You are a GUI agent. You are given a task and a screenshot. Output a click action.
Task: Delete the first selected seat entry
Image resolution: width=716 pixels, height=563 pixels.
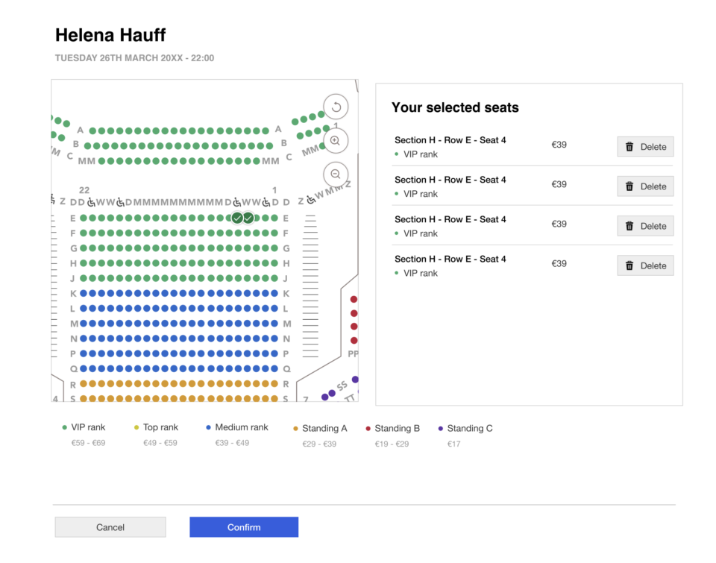[645, 147]
